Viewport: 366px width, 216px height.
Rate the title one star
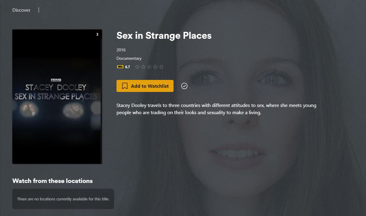pos(137,67)
